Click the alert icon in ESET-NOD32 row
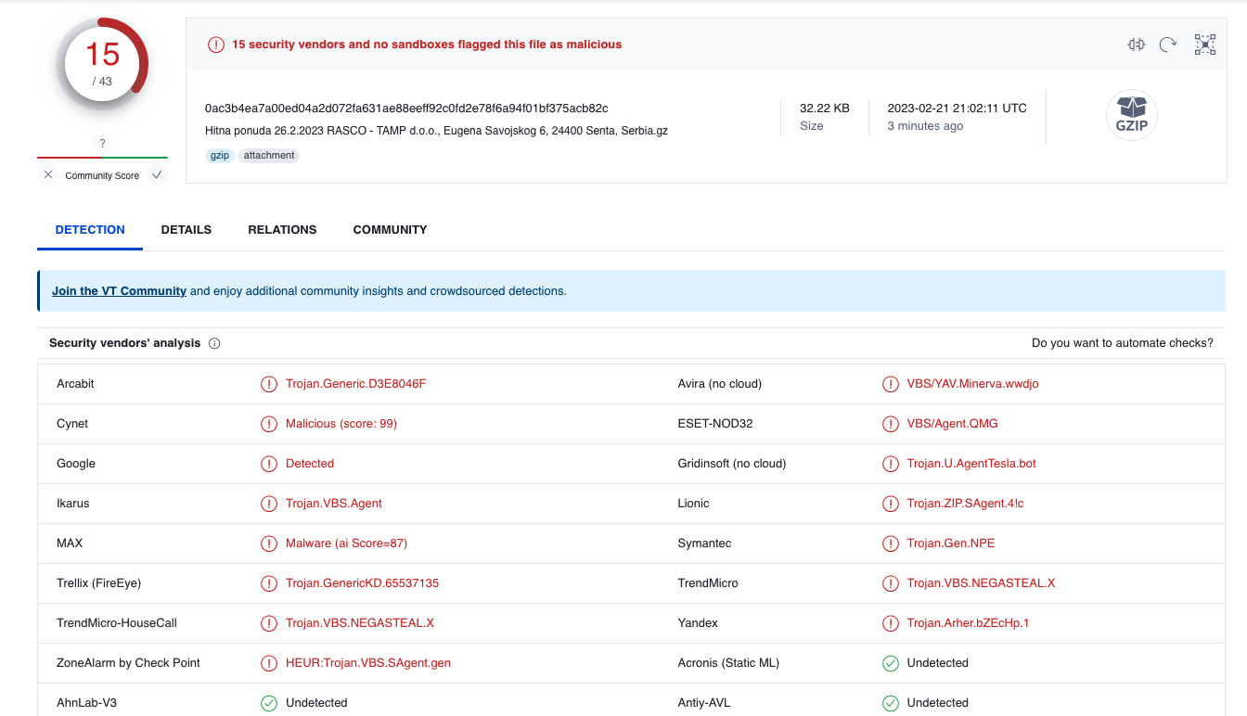 pos(891,424)
